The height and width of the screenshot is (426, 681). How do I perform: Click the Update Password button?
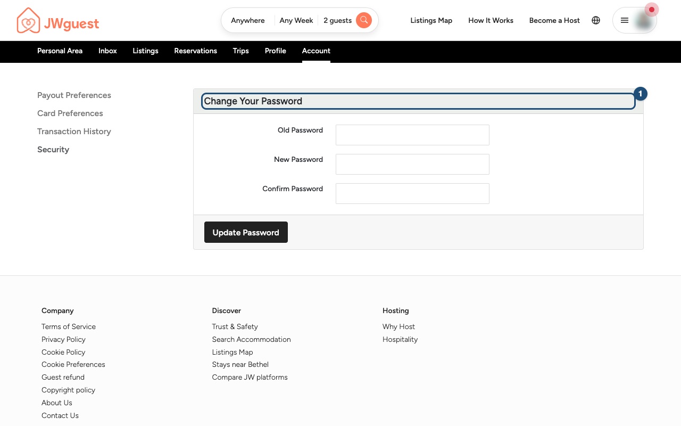246,232
